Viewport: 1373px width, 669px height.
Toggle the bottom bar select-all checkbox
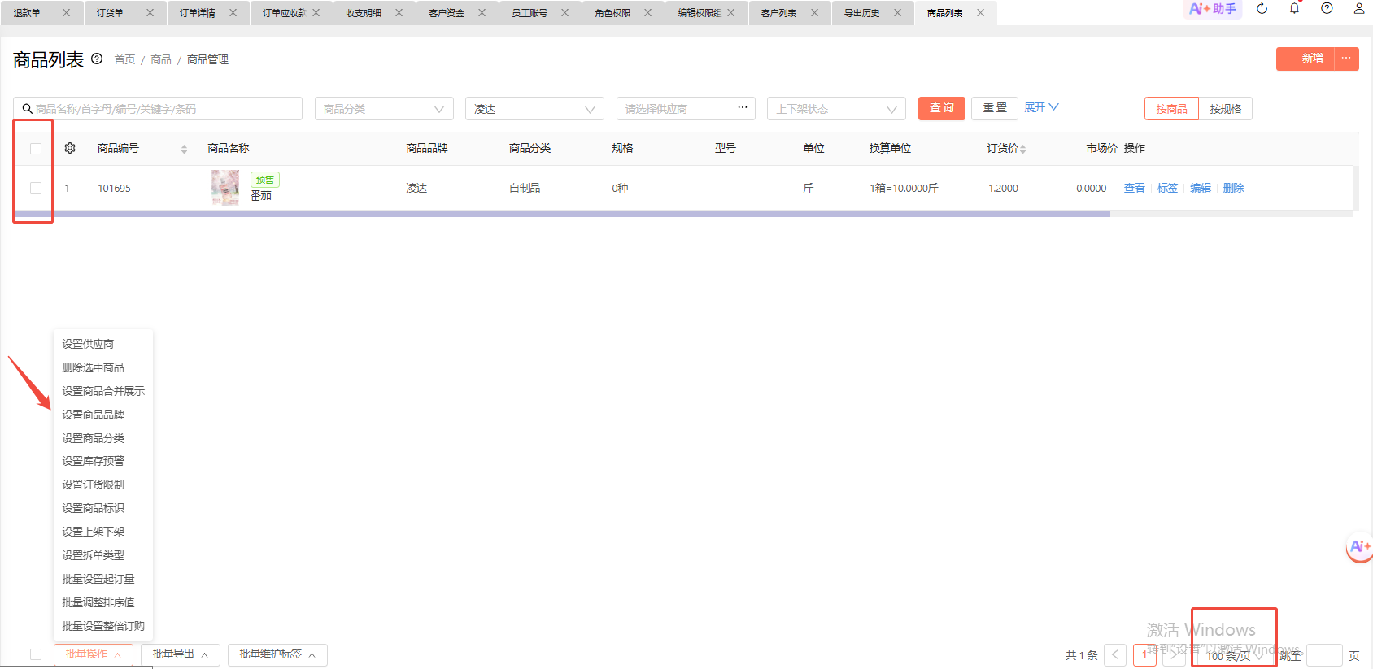(36, 654)
